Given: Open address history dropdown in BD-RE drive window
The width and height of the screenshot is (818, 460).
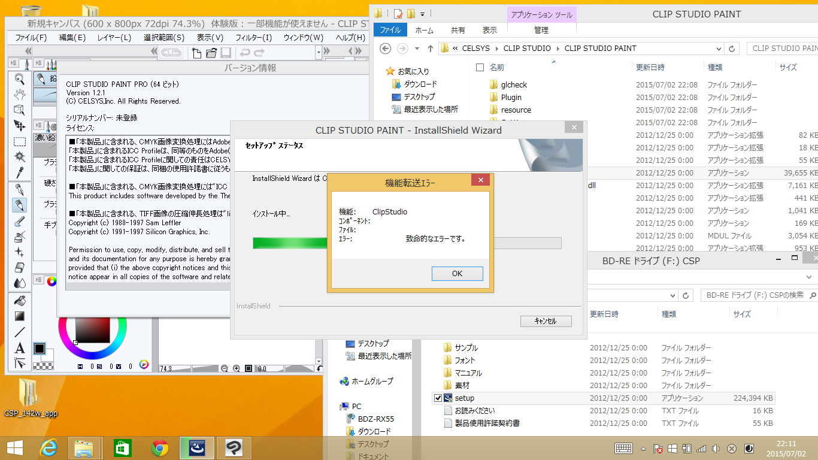Looking at the screenshot, I should pos(672,295).
